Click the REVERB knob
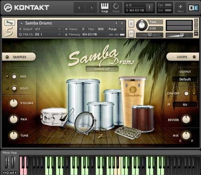Viewport: 201px width, 175px height. (x=186, y=120)
